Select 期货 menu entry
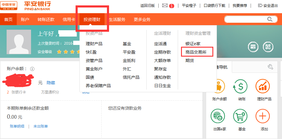 pyautogui.click(x=190, y=61)
